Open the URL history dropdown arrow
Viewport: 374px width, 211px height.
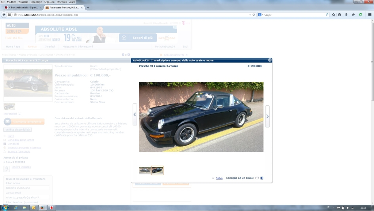pos(250,15)
